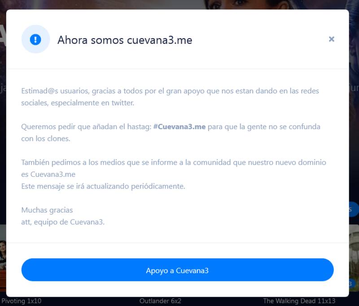The image size is (359, 306).
Task: Click the paragraph starting También pedimos a los medios
Action: click(174, 168)
